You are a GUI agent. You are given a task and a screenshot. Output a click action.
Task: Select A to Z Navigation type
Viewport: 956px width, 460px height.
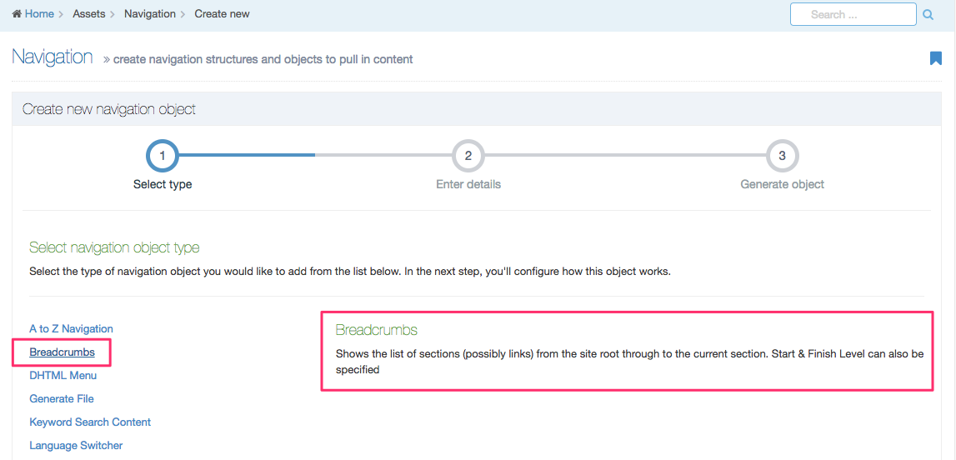(x=71, y=329)
